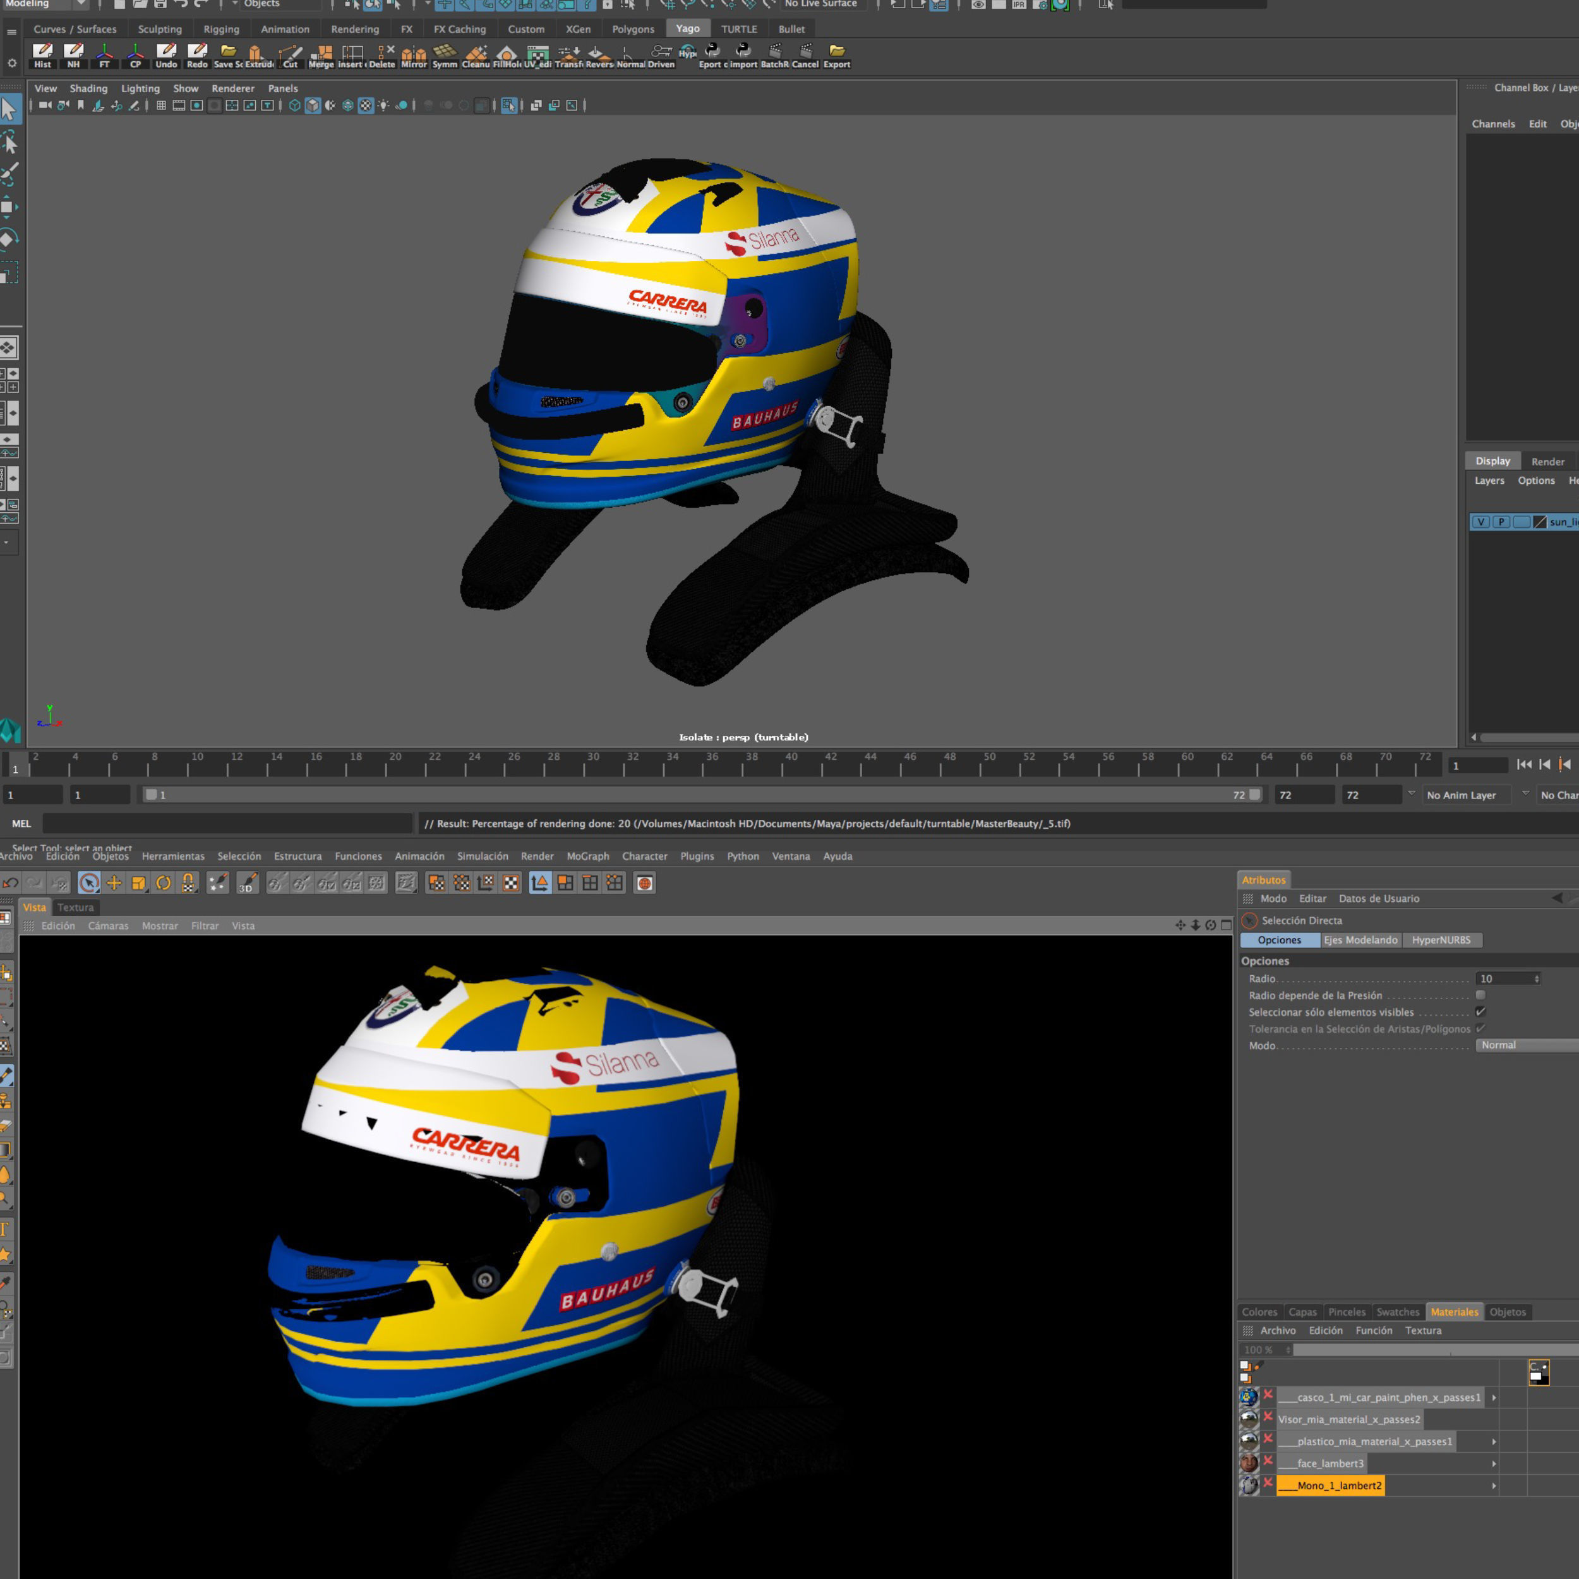This screenshot has width=1579, height=1579.
Task: Switch to the Textura tab
Action: click(x=75, y=907)
